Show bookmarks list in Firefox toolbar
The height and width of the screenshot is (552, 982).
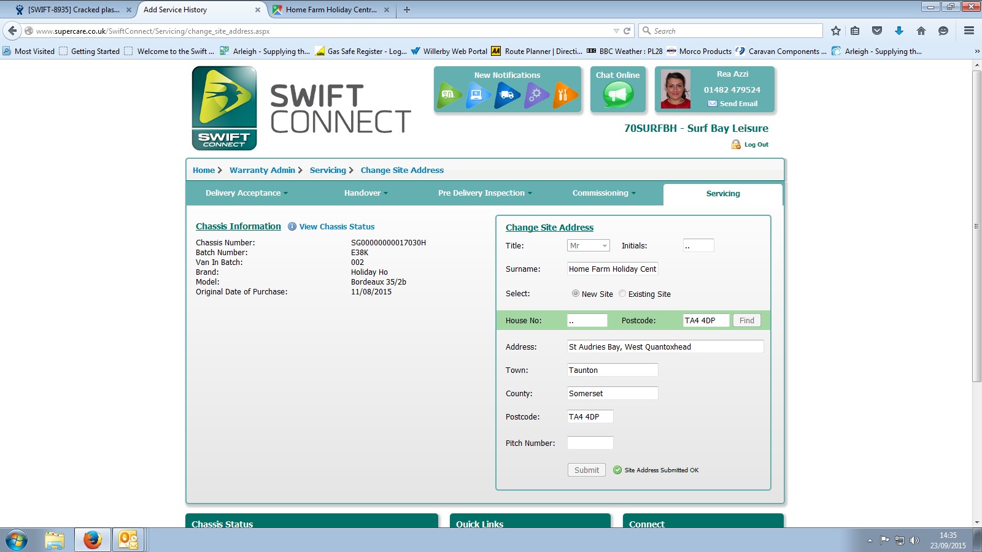click(x=855, y=31)
